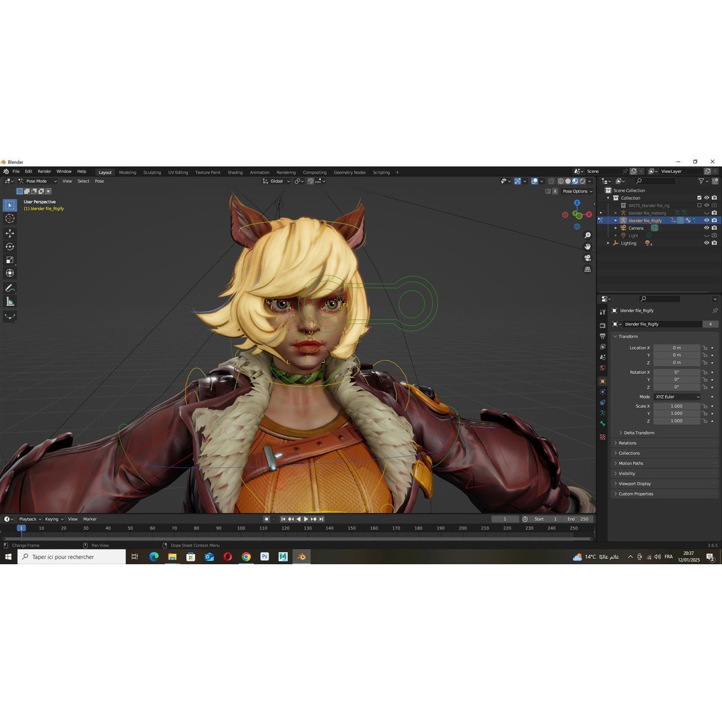Click the Windows taskbar search box
Viewport: 722px width, 722px height.
point(72,557)
